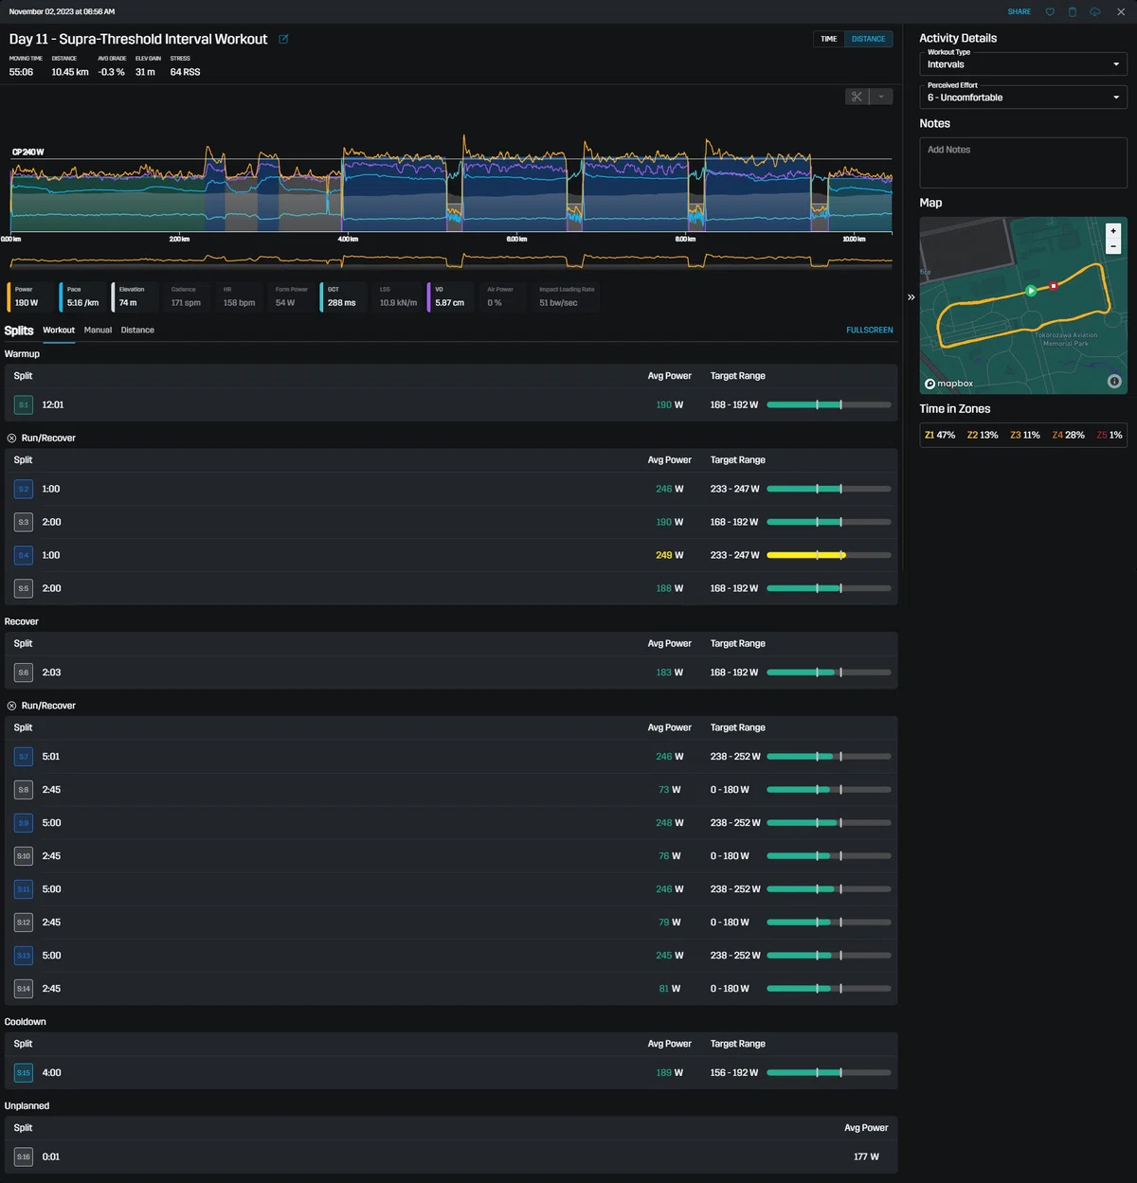Click the S:9 split badge
Viewport: 1137px width, 1183px height.
[x=24, y=823]
